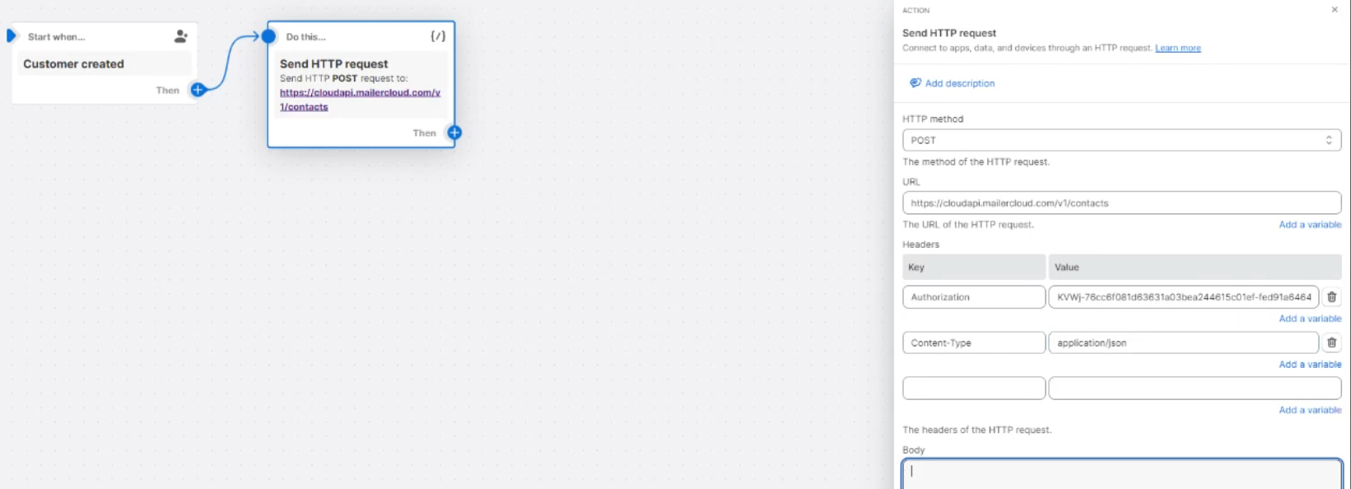Click the Add description speech bubble icon
Viewport: 1351px width, 489px height.
915,83
